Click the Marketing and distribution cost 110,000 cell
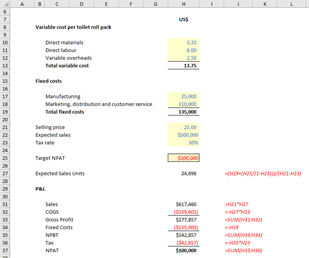 point(183,104)
